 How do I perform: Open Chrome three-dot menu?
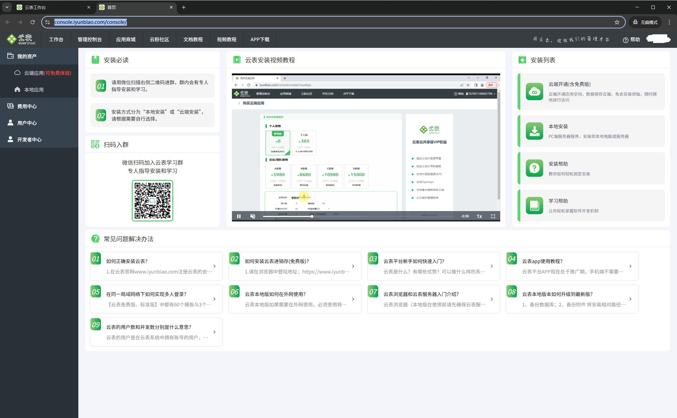[x=669, y=22]
